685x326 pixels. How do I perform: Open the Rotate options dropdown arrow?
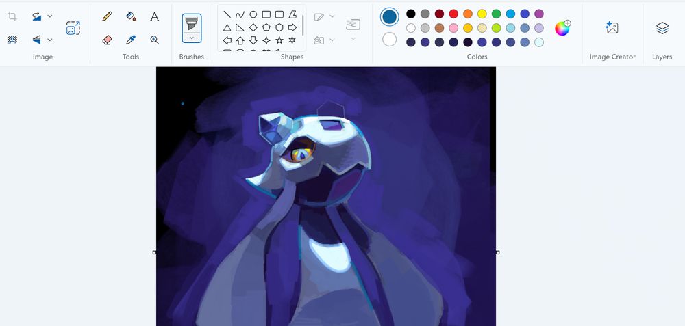(x=50, y=16)
